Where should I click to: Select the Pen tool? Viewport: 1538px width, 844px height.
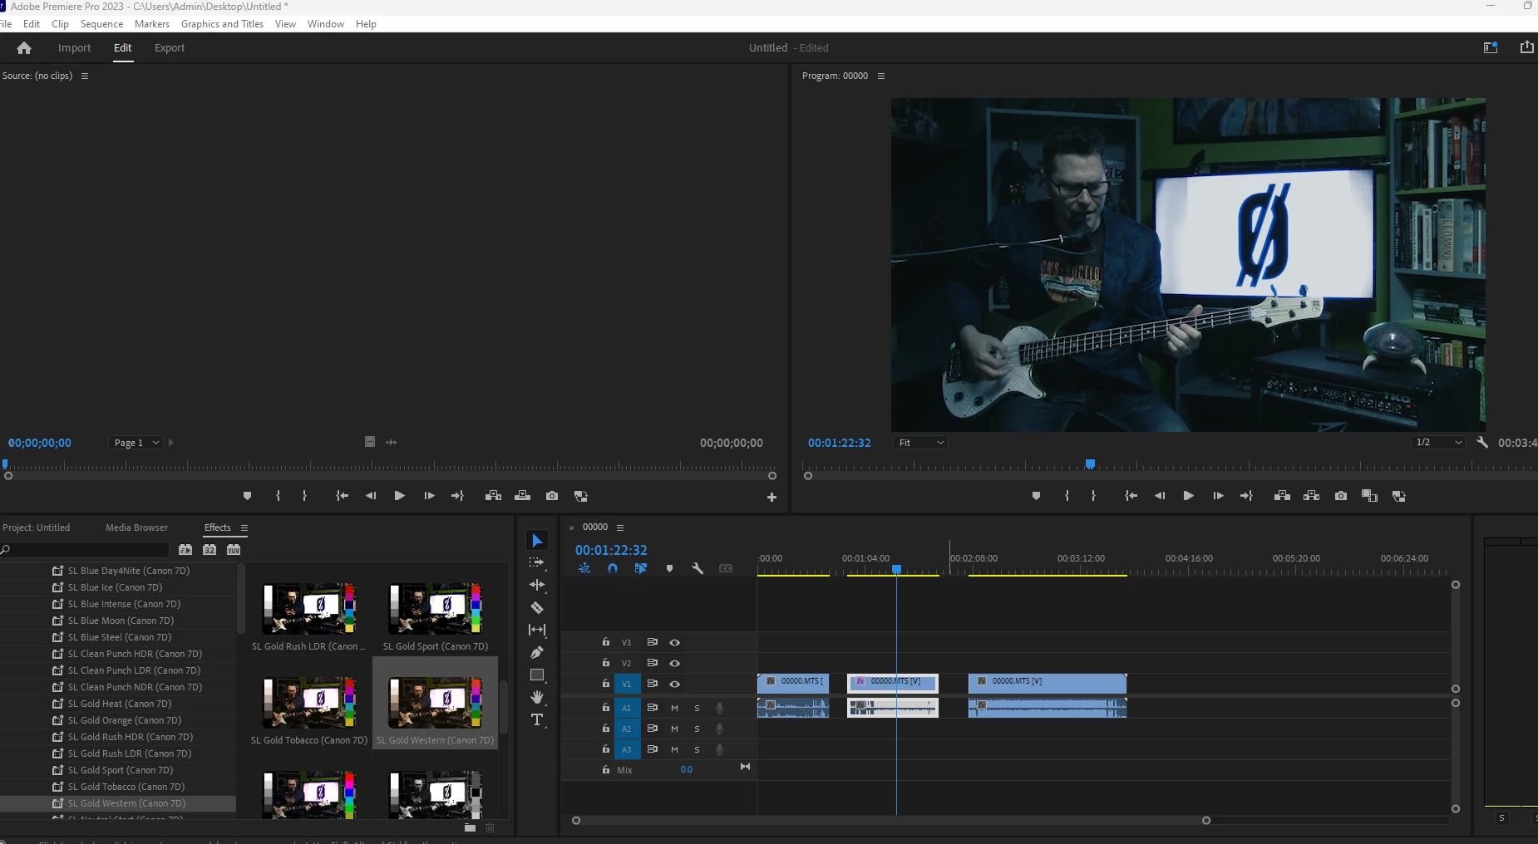537,652
